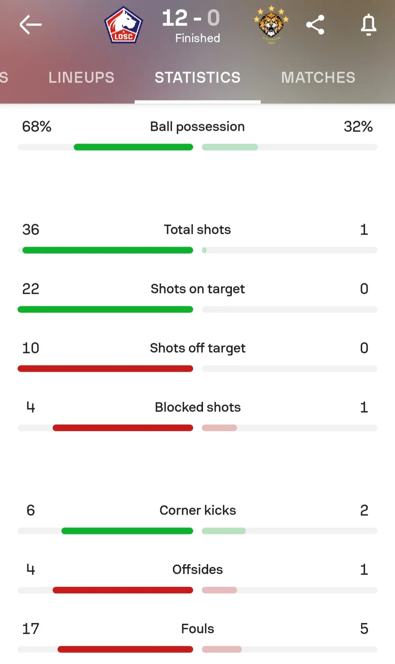Tap the Offsides stat label
This screenshot has width=395, height=664.
197,570
